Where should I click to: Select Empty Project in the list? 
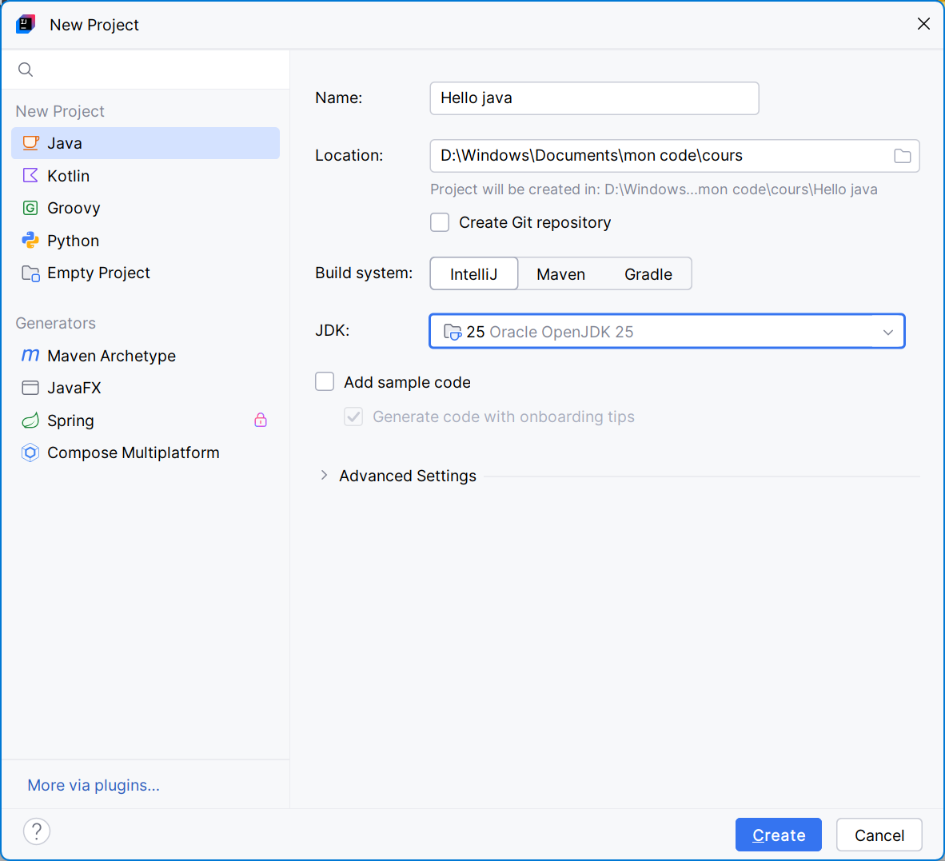pos(98,273)
